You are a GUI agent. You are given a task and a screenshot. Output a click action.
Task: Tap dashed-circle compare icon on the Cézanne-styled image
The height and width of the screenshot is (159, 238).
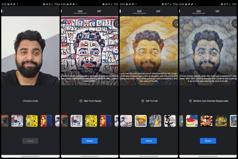click(235, 24)
